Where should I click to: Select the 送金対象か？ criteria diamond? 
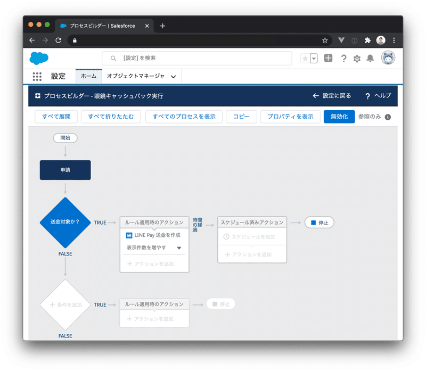click(x=65, y=222)
